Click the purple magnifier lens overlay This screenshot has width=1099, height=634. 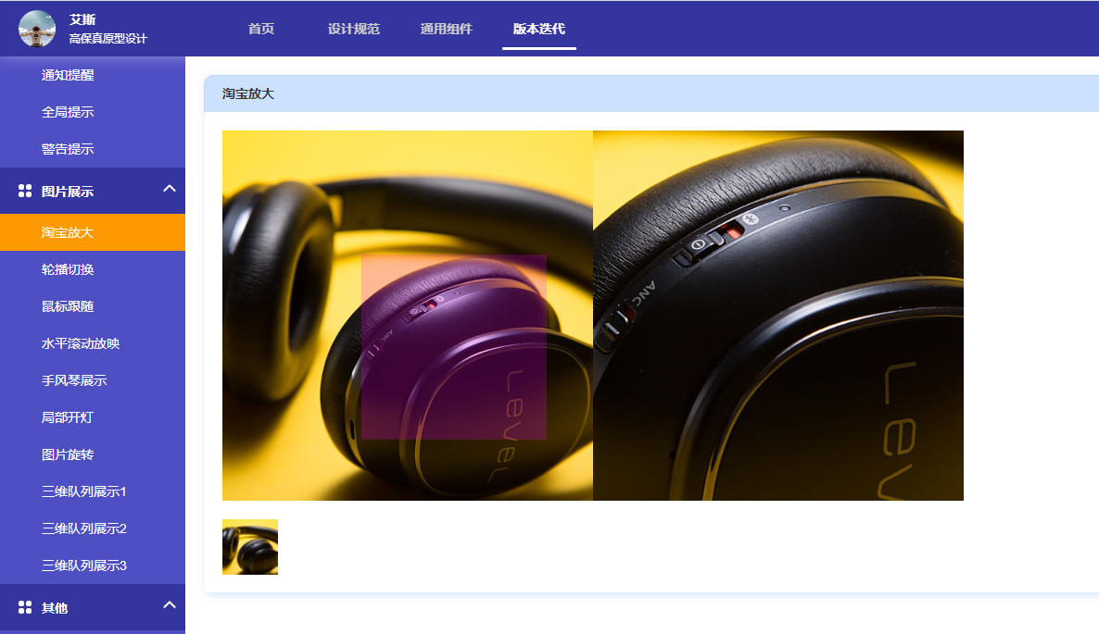point(453,347)
